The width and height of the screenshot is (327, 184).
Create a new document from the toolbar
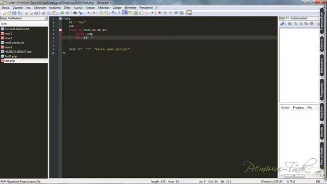tap(3, 13)
